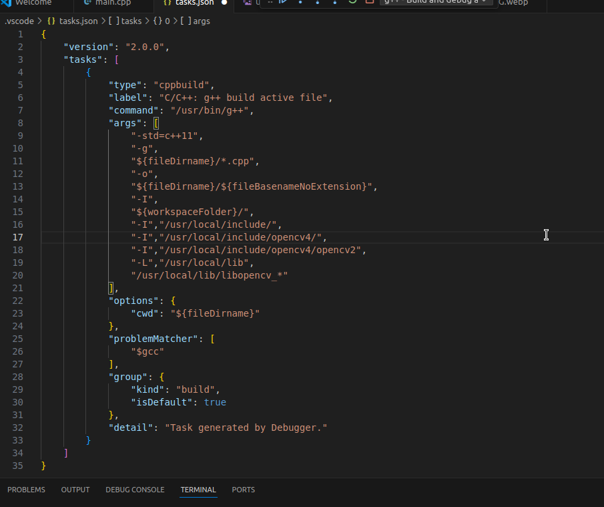Click the C++ file icon on main.cpp tab

[x=86, y=3]
